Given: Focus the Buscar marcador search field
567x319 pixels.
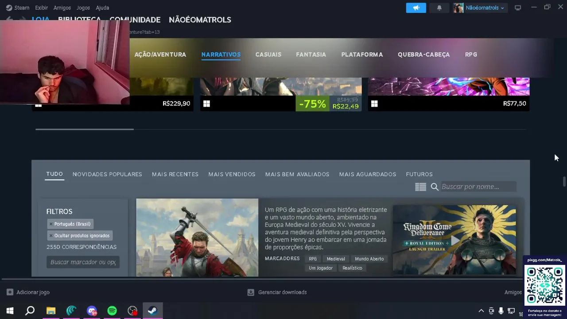Looking at the screenshot, I should point(83,262).
